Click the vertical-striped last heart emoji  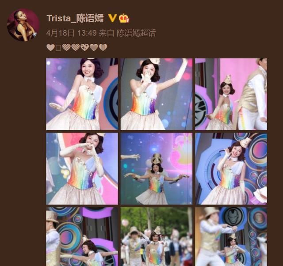(103, 47)
